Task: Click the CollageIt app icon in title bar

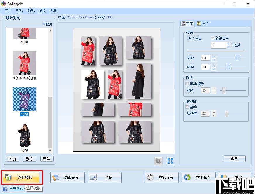Action: pyautogui.click(x=4, y=4)
